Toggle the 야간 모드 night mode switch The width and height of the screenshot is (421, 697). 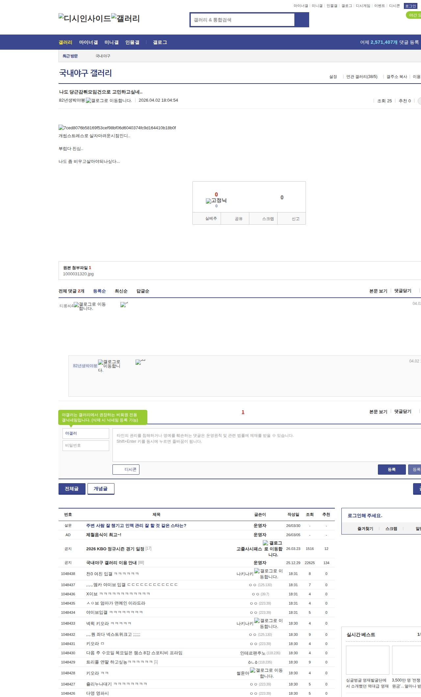tap(413, 15)
